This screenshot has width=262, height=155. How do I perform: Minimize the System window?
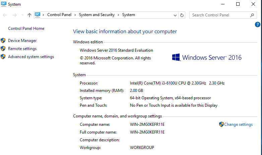pos(223,4)
